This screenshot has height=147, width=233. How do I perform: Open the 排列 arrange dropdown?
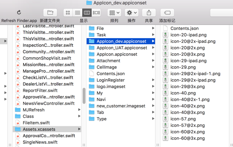[x=114, y=13]
